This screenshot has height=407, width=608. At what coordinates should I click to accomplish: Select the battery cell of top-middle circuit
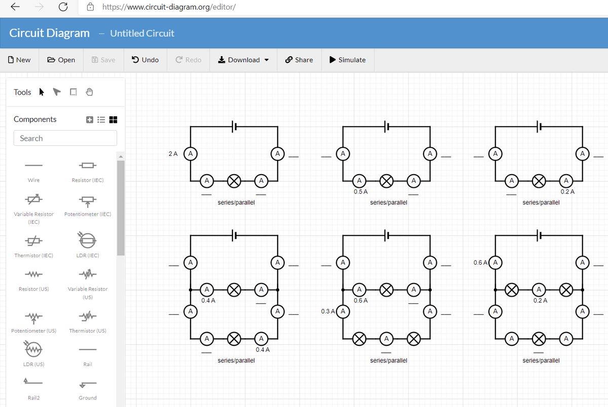(387, 127)
